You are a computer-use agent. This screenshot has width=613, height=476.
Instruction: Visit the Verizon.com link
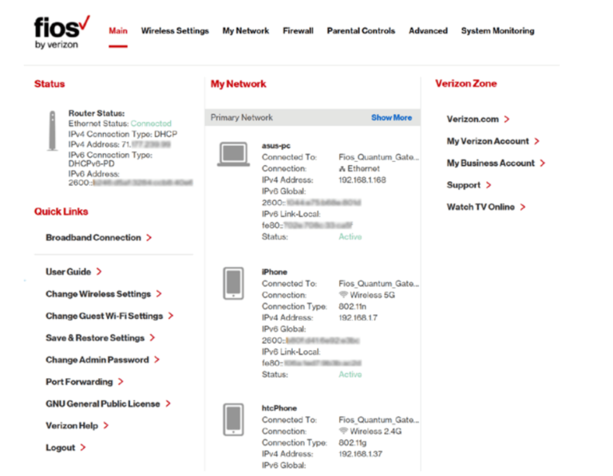point(473,119)
